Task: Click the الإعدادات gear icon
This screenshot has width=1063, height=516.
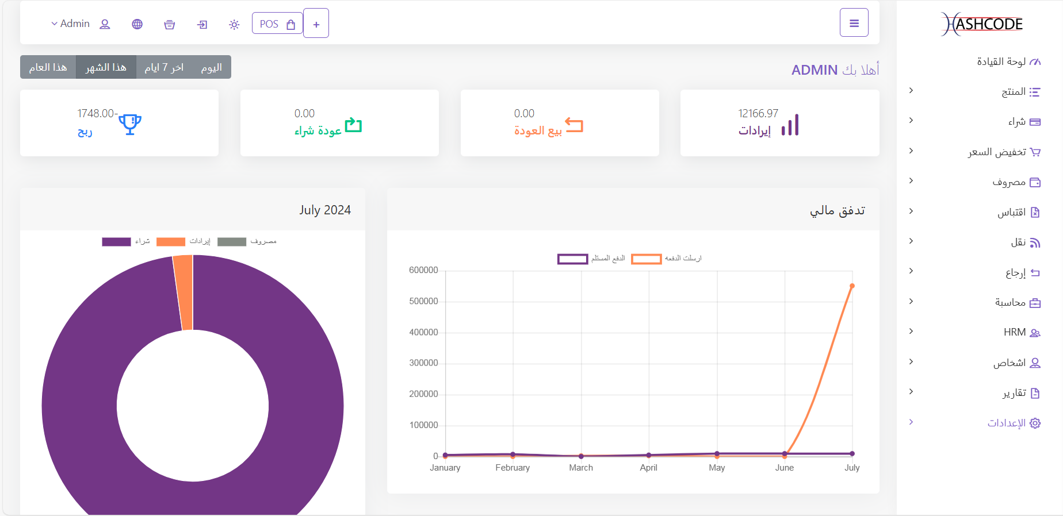Action: pyautogui.click(x=1035, y=423)
